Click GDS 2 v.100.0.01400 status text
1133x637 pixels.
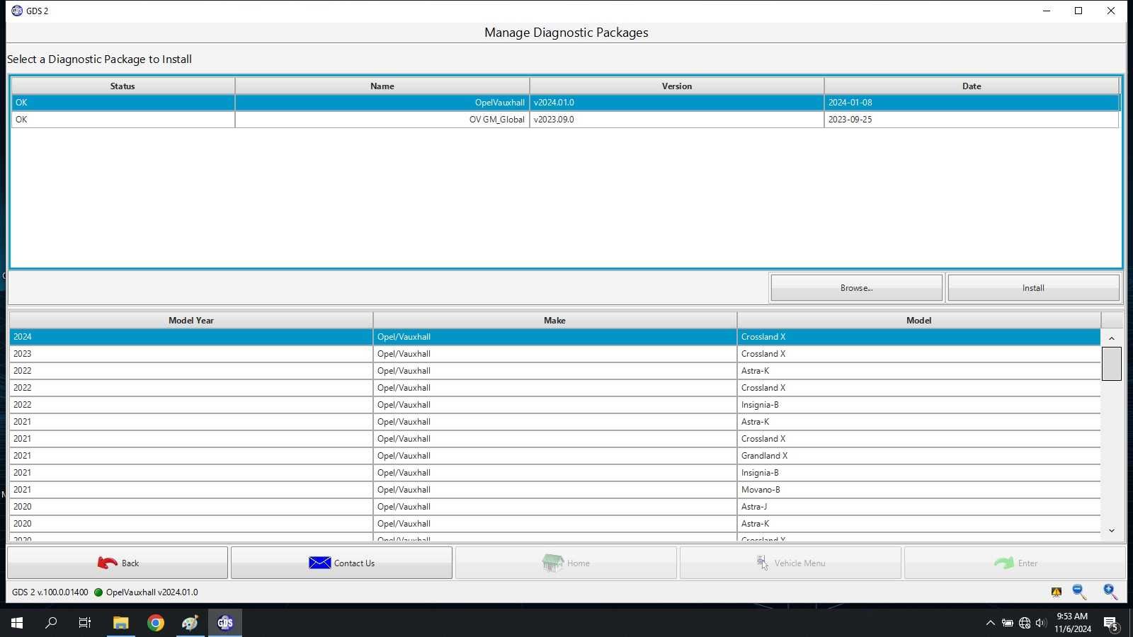pyautogui.click(x=50, y=592)
